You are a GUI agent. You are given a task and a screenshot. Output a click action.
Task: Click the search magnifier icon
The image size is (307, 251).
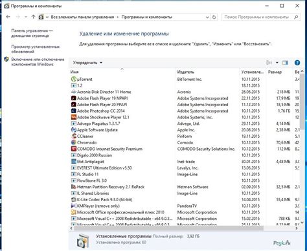296,17
